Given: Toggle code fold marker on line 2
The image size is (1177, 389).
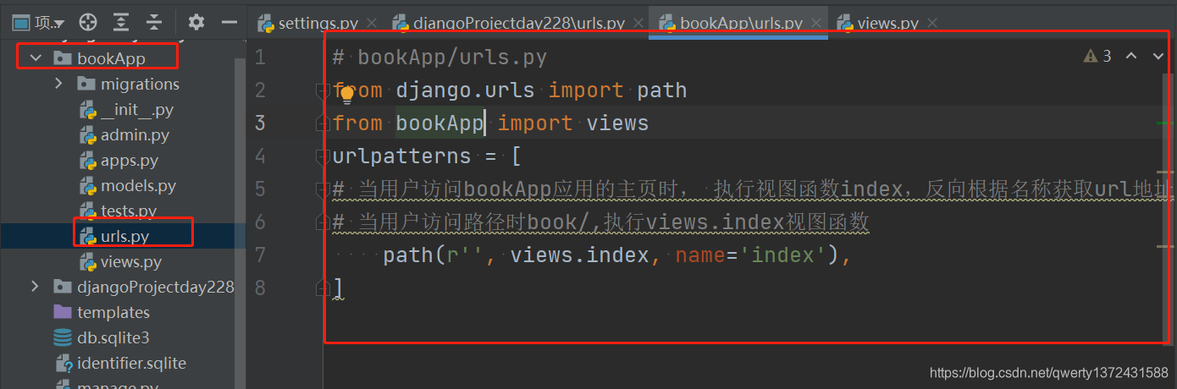Looking at the screenshot, I should [x=322, y=90].
